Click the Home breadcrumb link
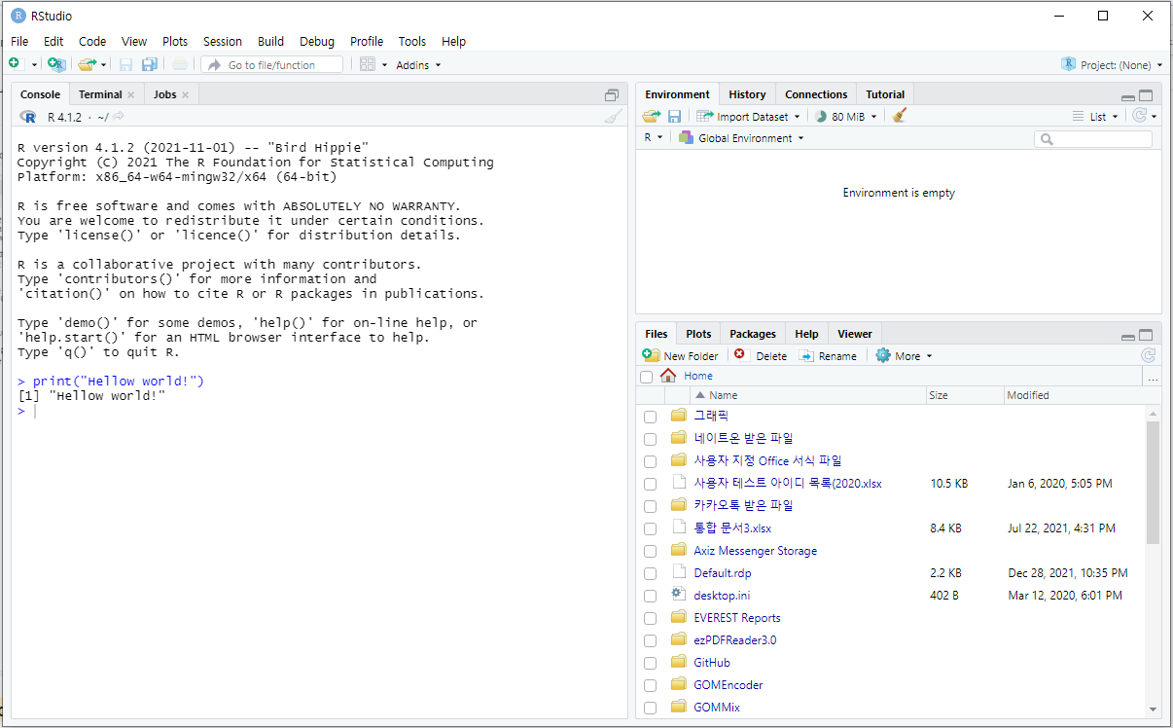This screenshot has width=1173, height=728. 698,376
